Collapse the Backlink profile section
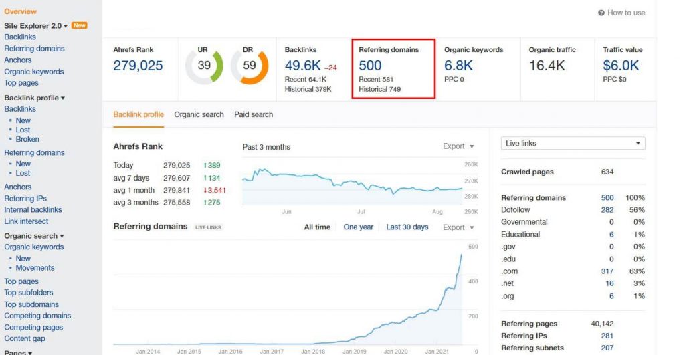The width and height of the screenshot is (685, 355). [35, 98]
